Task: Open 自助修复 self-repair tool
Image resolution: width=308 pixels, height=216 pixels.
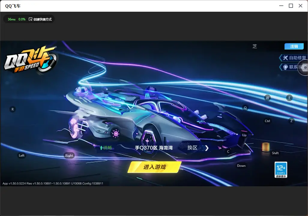Action: (x=294, y=58)
